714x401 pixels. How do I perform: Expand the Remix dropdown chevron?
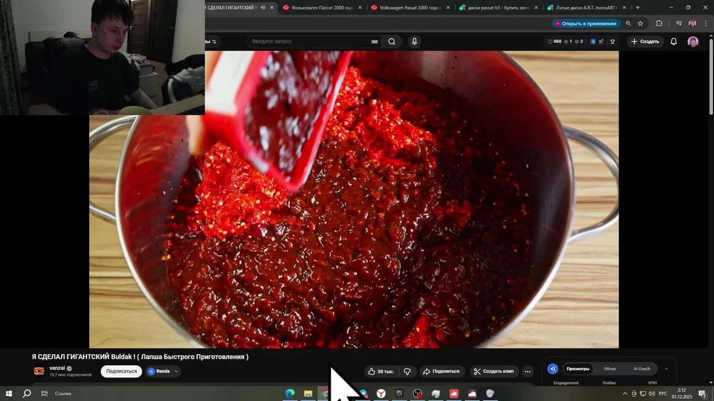point(176,371)
